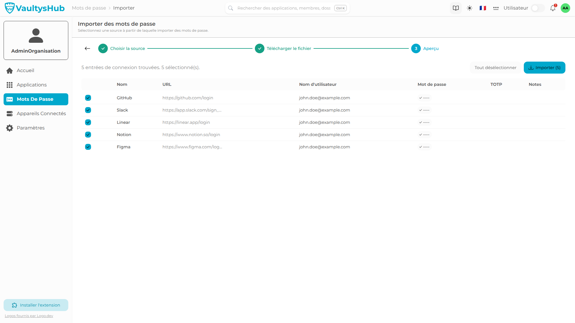The height and width of the screenshot is (323, 575).
Task: Click the VaultysHub logo
Action: point(35,8)
